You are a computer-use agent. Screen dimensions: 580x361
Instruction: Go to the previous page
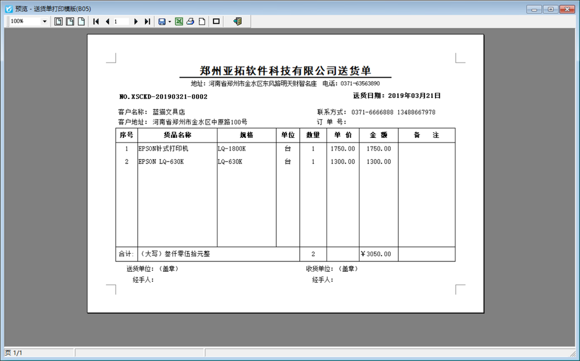tap(107, 21)
